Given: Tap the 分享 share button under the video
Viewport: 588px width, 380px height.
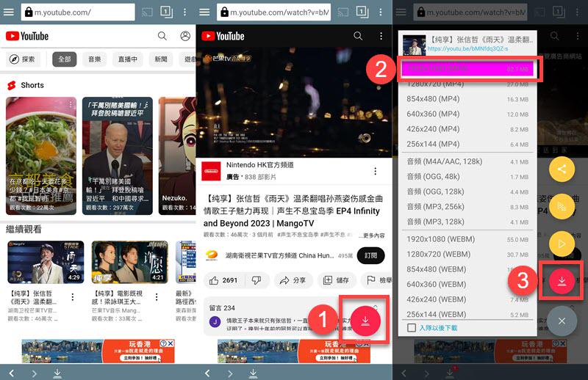Looking at the screenshot, I should coord(293,280).
